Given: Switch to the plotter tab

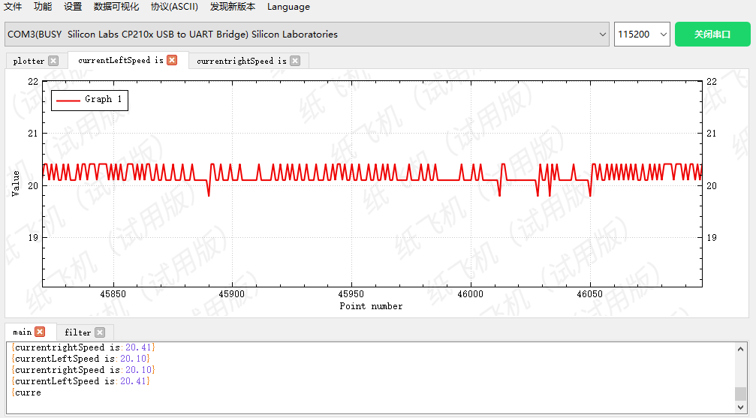Looking at the screenshot, I should (29, 61).
